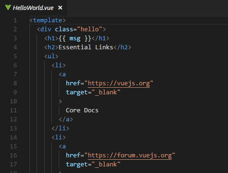The image size is (228, 173).
Task: Click the closing </h1> tag
Action: [x=100, y=38]
